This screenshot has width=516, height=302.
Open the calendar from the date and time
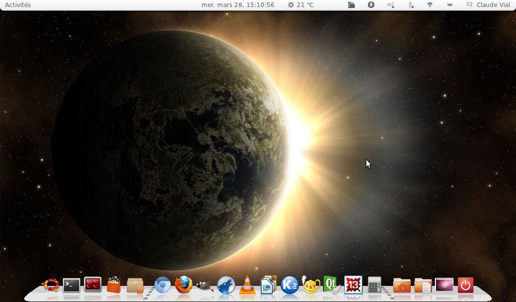click(x=238, y=5)
